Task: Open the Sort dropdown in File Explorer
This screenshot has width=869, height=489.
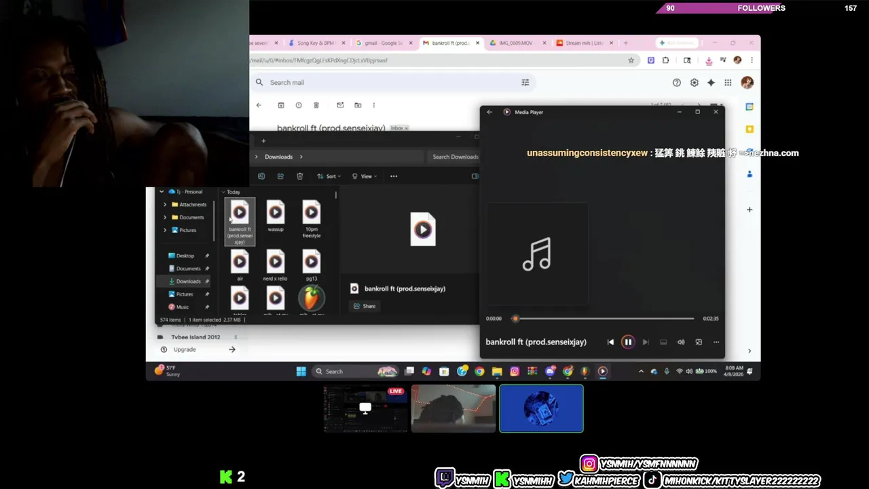Action: 329,177
